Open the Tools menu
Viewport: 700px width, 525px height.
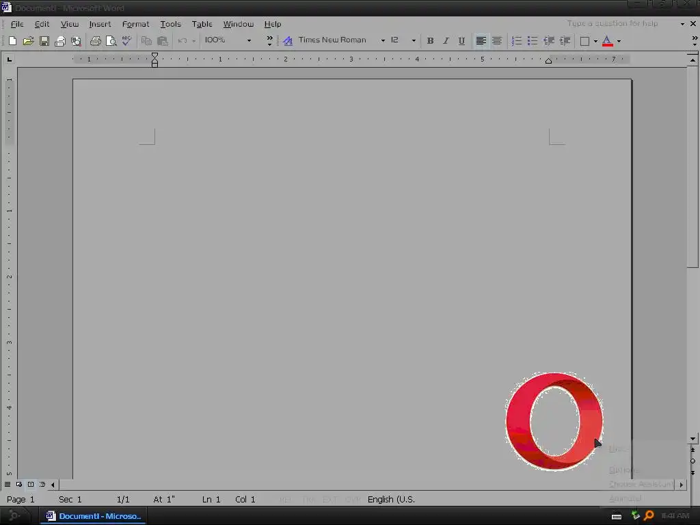[170, 24]
